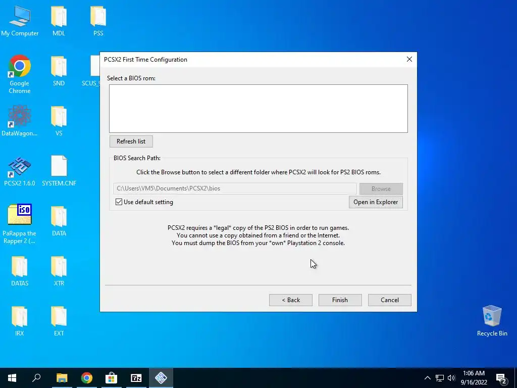Click the BIOS search path field
The image size is (517, 388).
pyautogui.click(x=235, y=188)
